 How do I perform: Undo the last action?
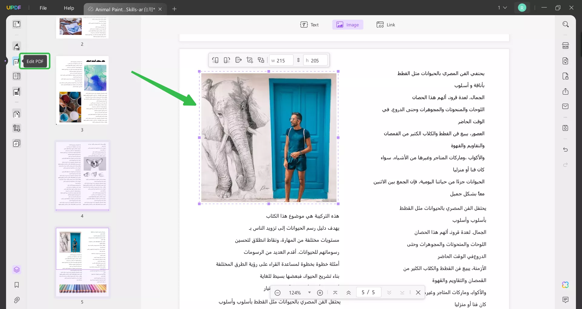[566, 150]
